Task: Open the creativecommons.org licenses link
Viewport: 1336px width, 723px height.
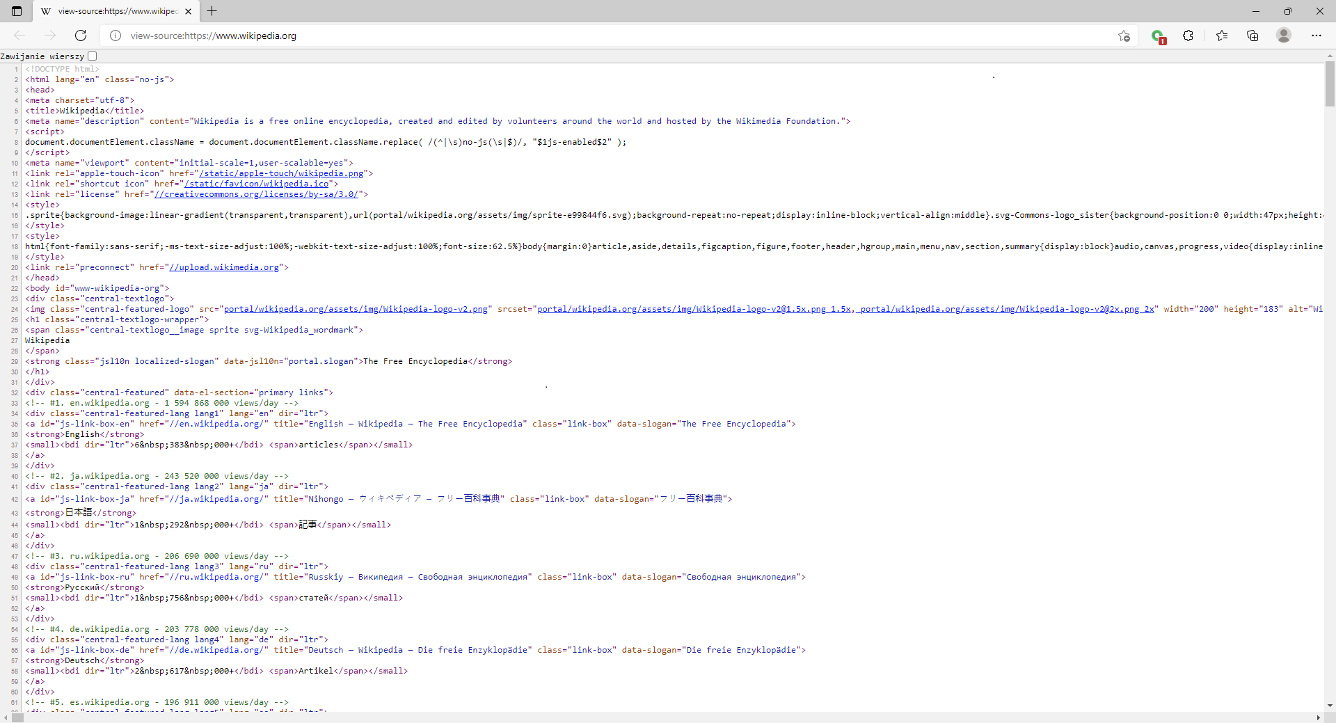Action: [256, 194]
